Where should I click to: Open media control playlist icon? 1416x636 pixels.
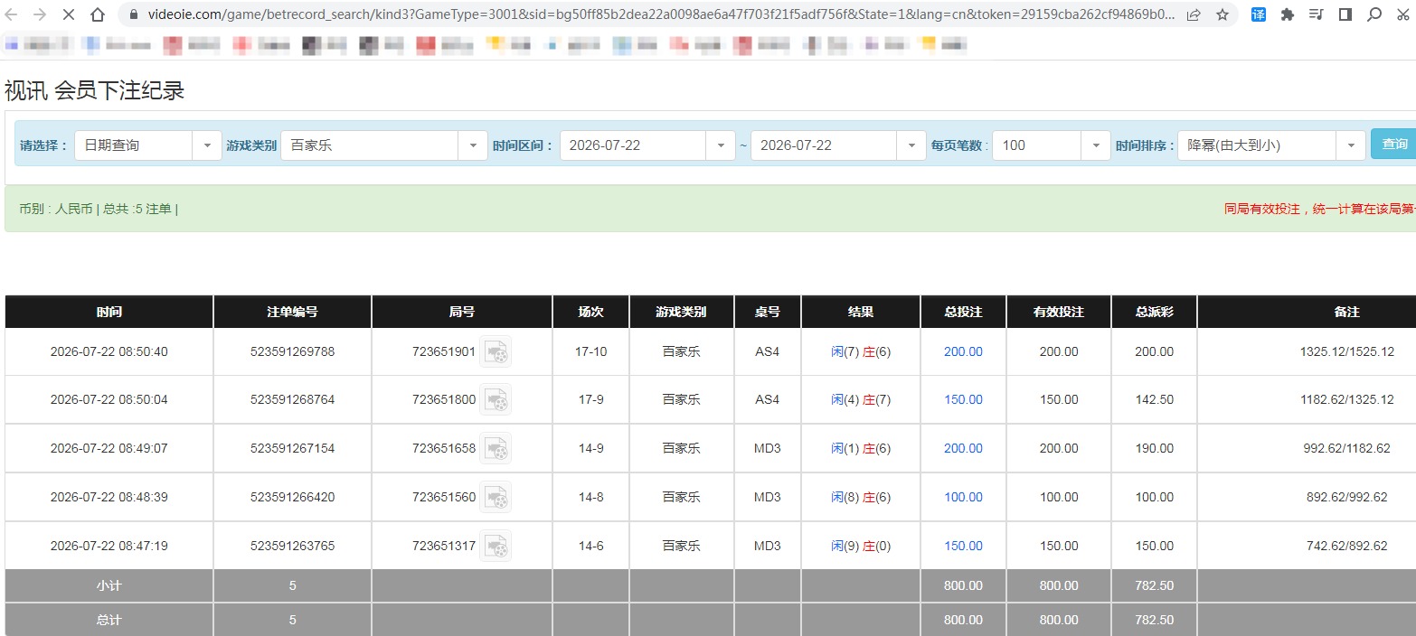tap(1316, 14)
